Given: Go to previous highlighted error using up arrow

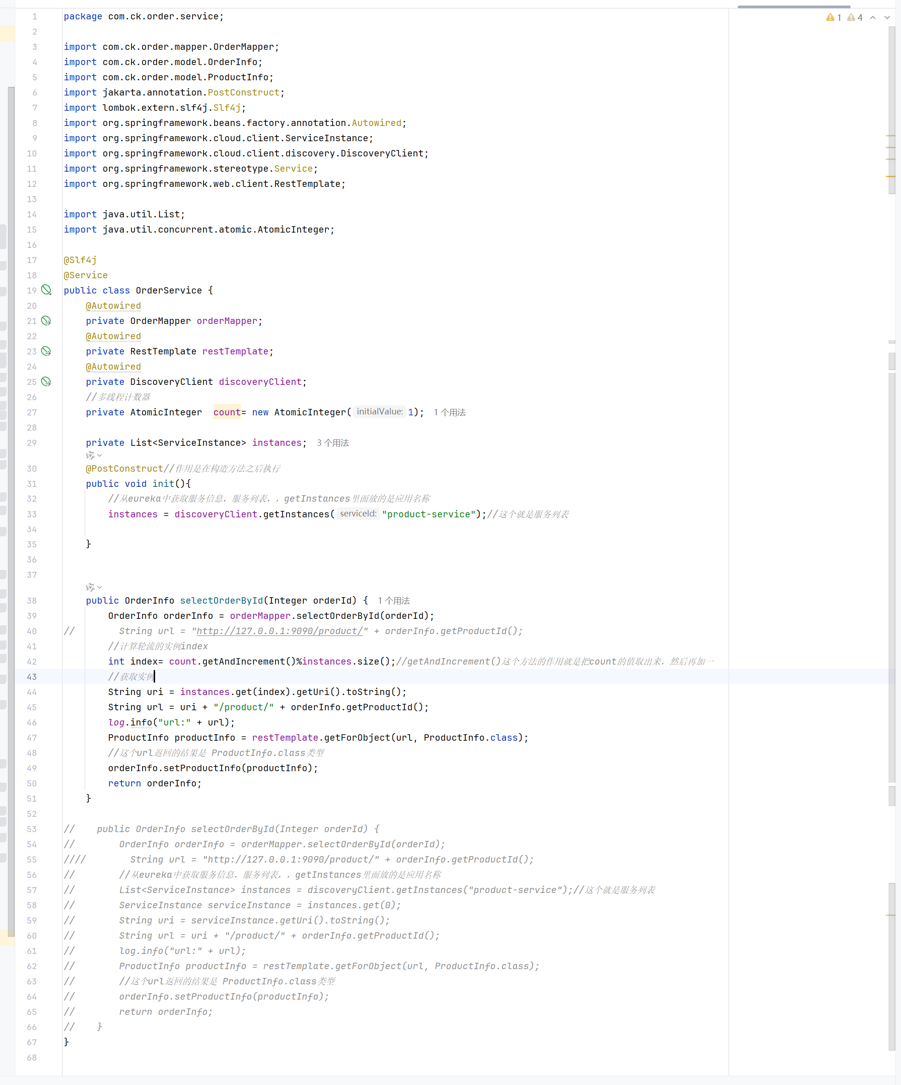Looking at the screenshot, I should 872,18.
